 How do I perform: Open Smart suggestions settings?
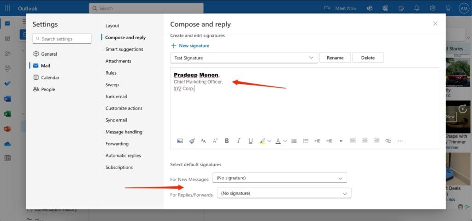click(124, 49)
